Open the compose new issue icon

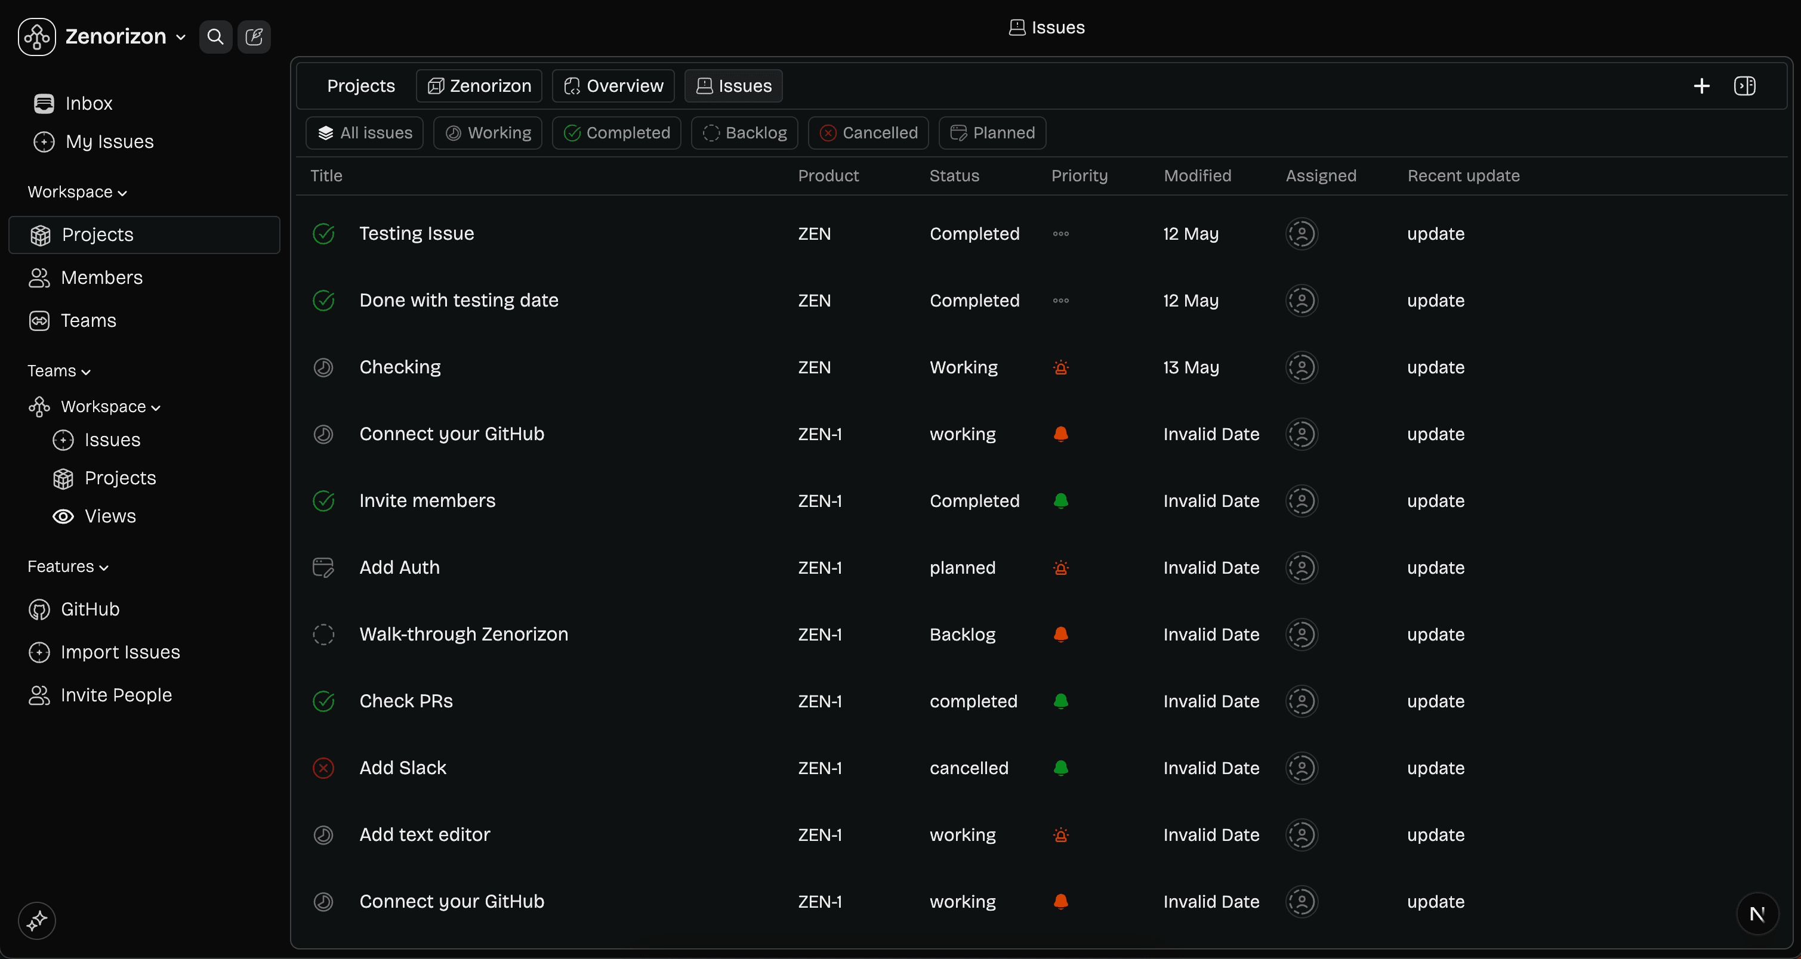[x=254, y=36]
